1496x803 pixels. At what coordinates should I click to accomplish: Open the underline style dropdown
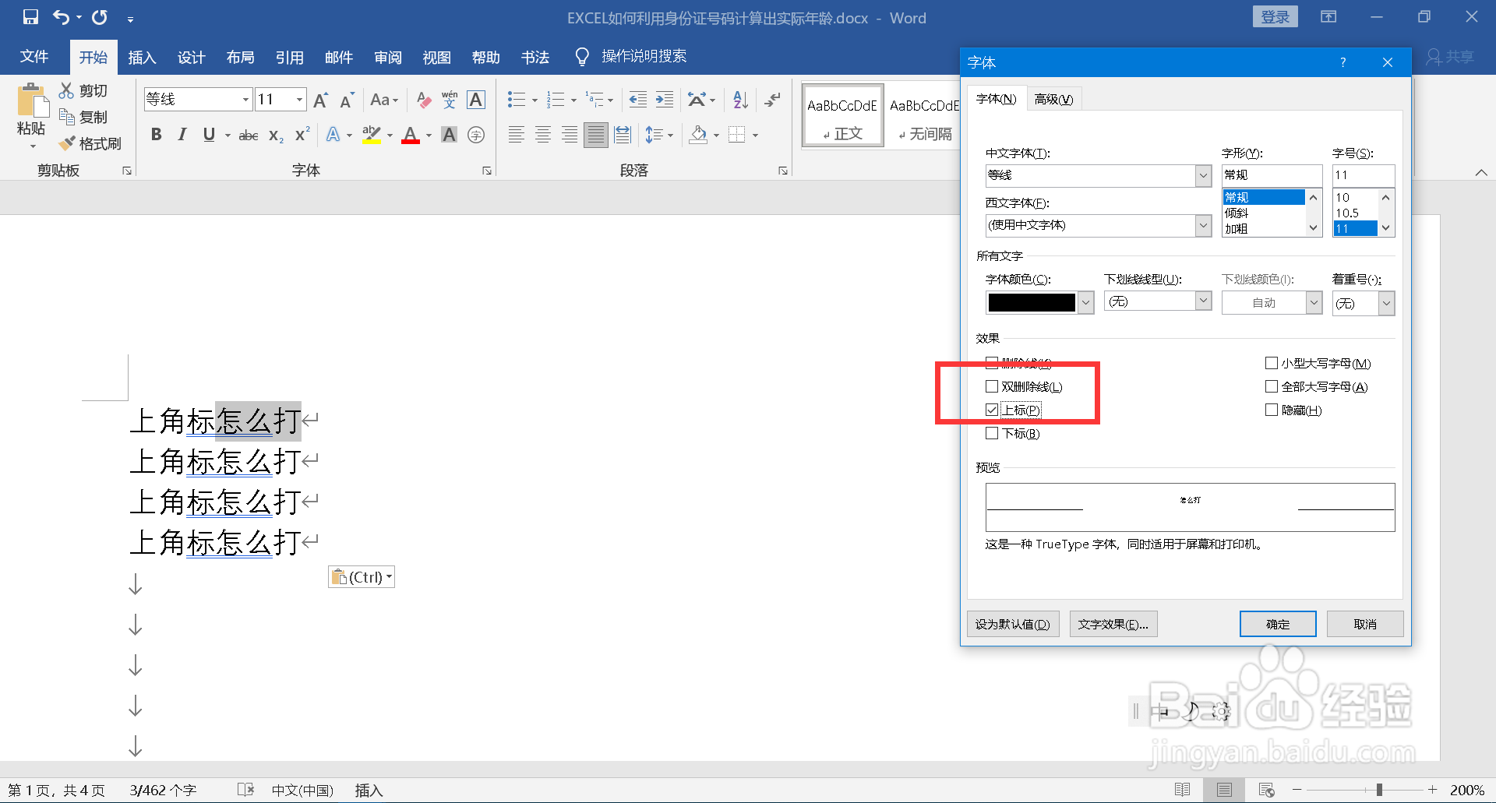[x=1203, y=301]
